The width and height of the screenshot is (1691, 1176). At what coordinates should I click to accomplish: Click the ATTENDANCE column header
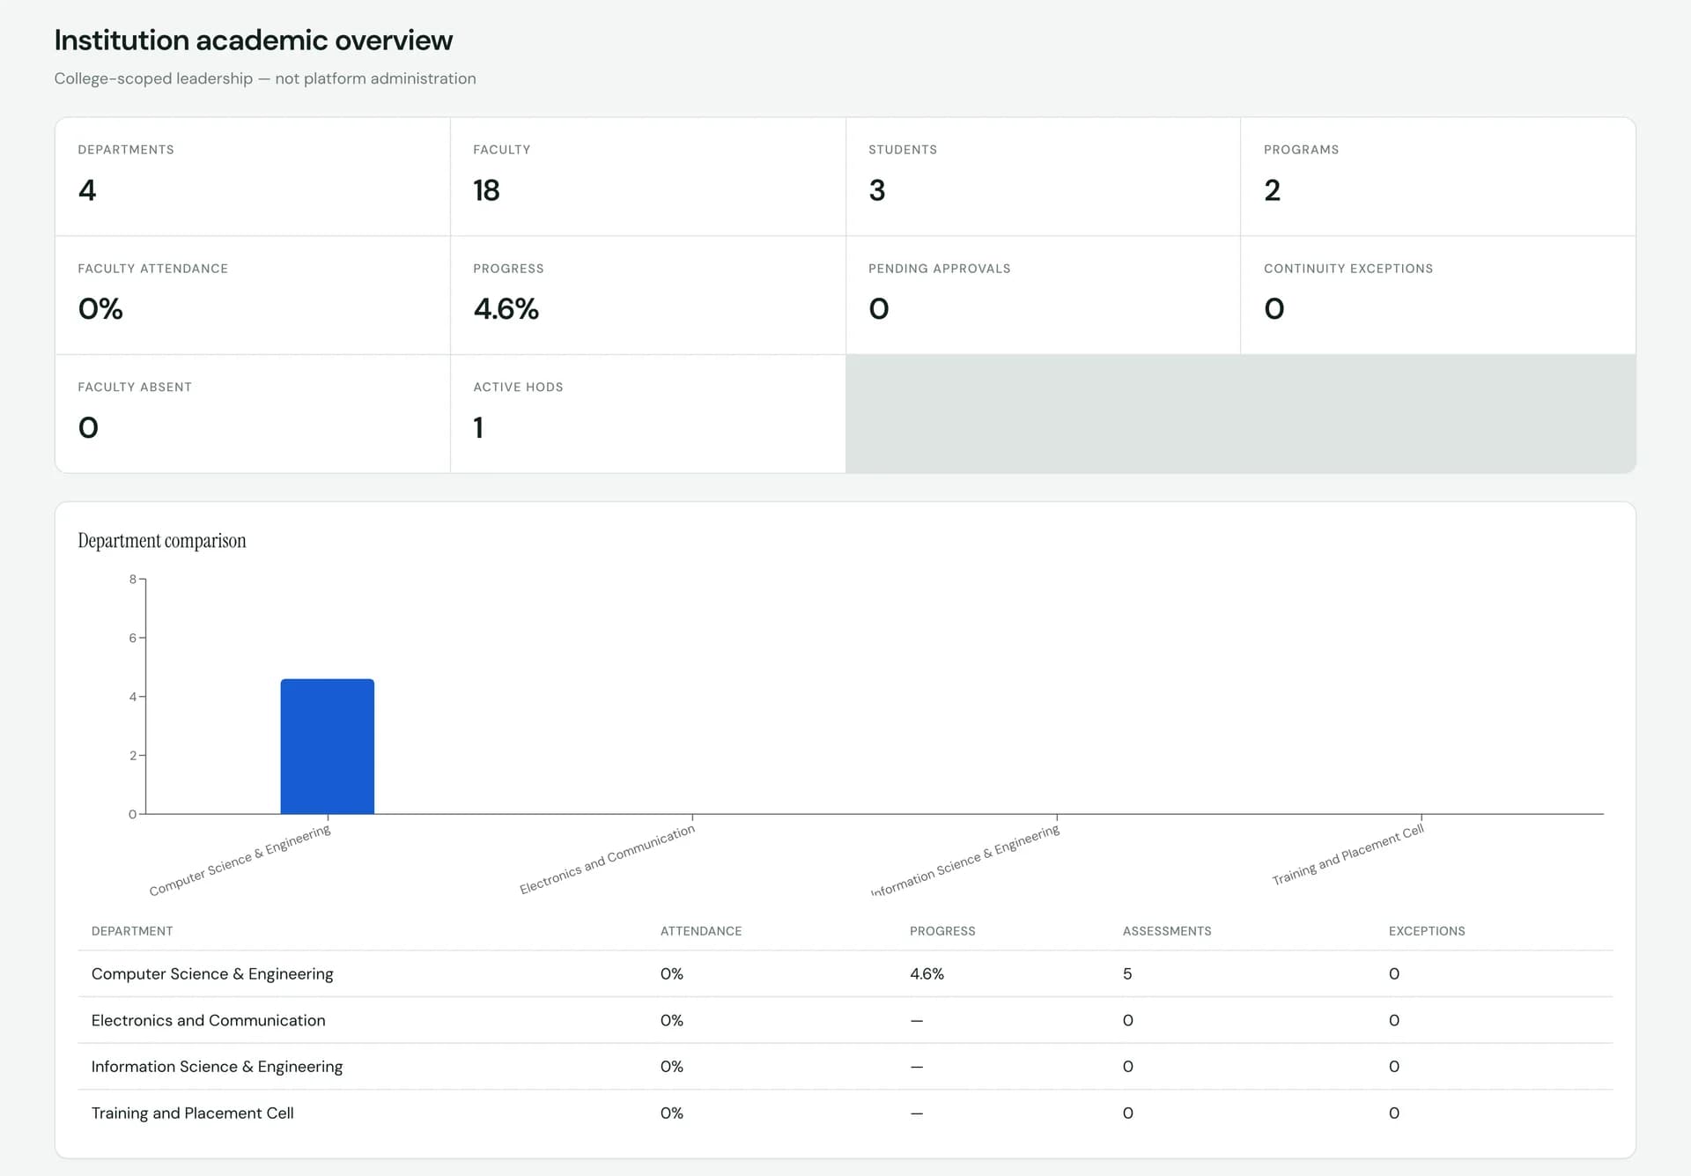[x=701, y=931]
